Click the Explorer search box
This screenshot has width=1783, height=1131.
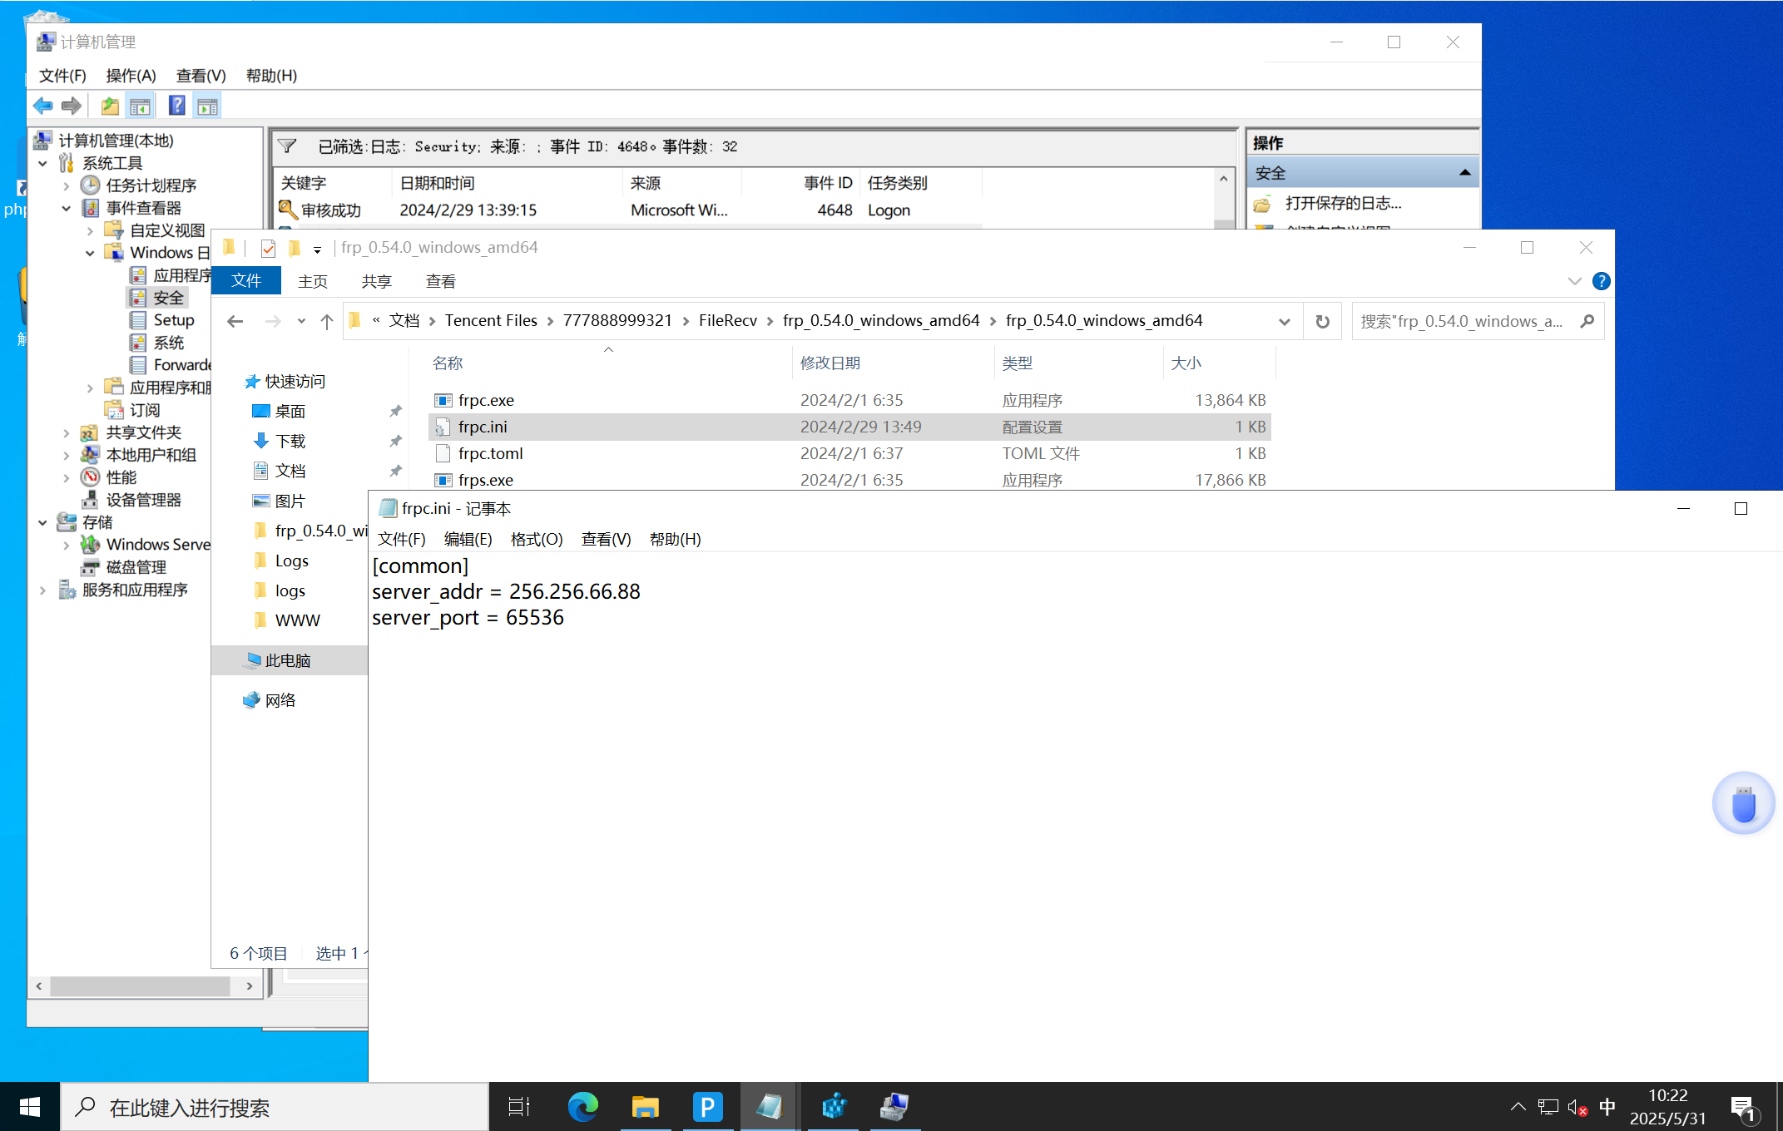(1464, 321)
